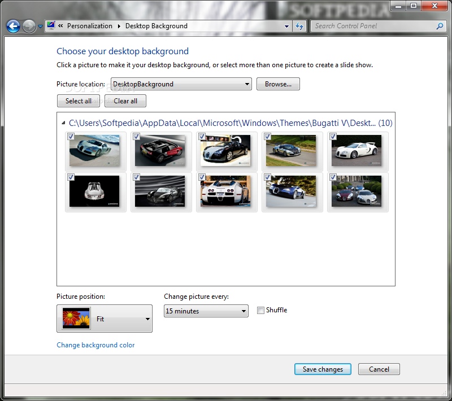
Task: Open the Picture position Fit dropdown
Action: 105,319
